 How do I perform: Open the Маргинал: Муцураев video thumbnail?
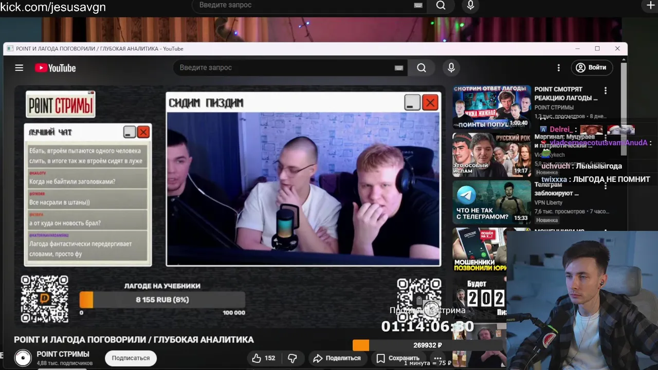click(492, 155)
